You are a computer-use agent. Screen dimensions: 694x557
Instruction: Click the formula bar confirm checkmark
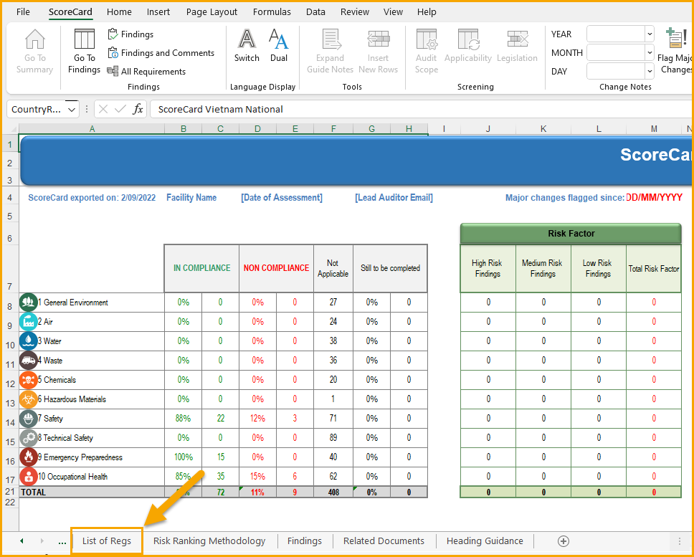coord(120,109)
